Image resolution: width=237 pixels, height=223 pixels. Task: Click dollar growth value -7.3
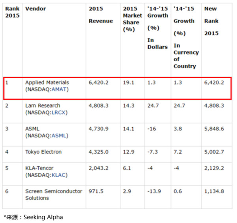[x=152, y=152]
